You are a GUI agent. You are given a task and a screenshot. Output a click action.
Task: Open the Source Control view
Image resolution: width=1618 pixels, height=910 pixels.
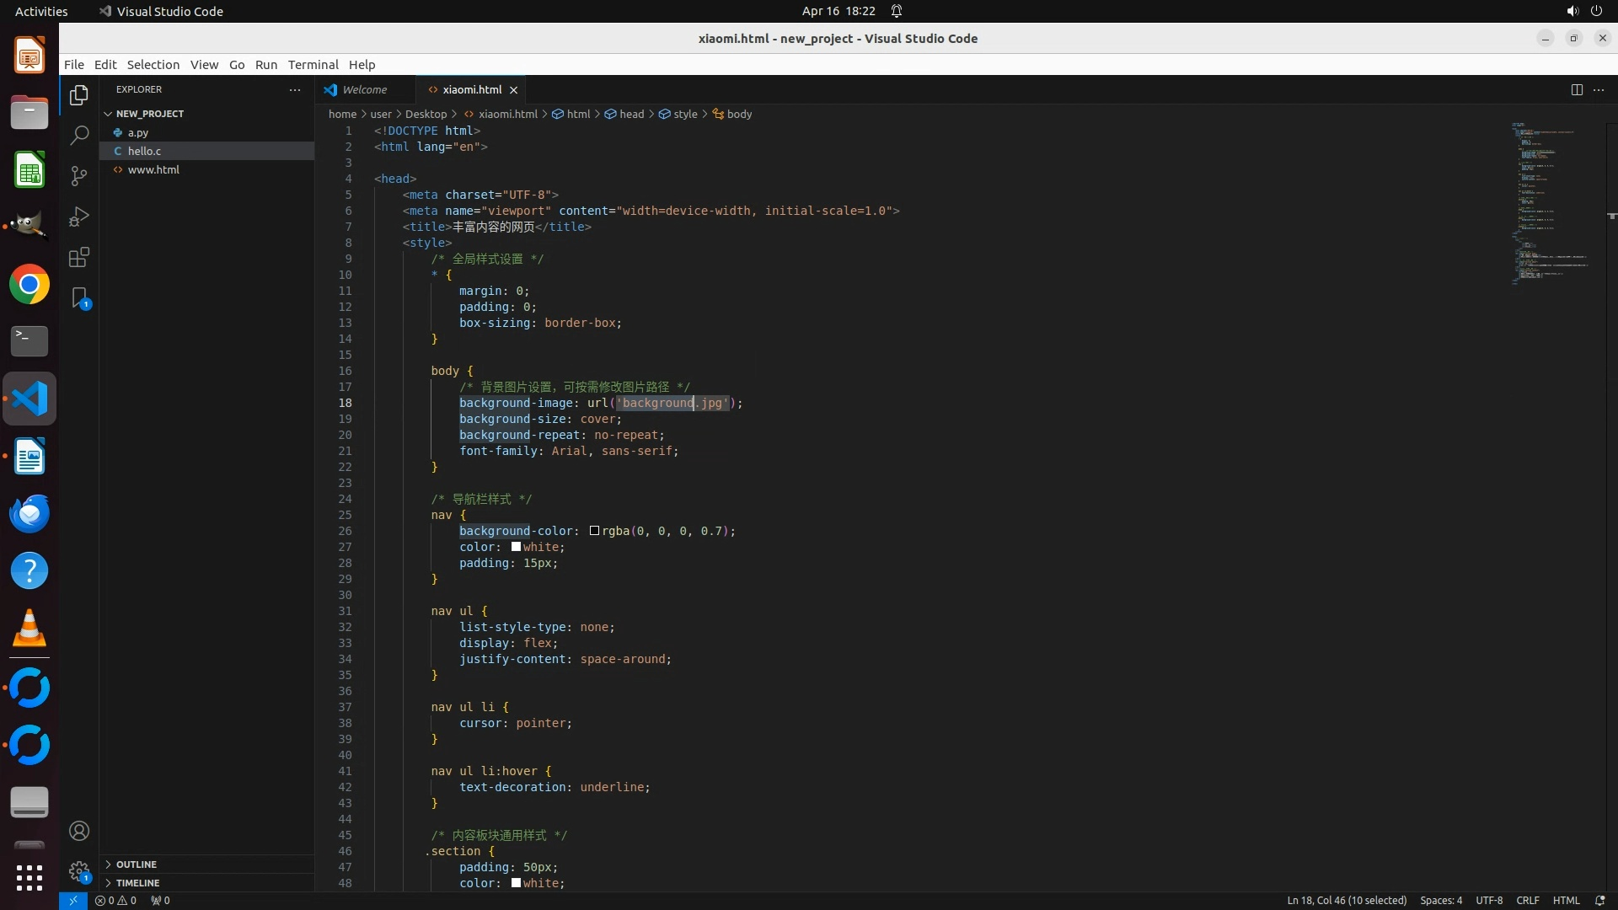[79, 175]
